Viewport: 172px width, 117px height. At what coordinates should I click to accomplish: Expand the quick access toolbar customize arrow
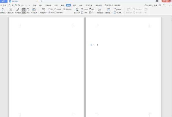[x=29, y=5]
